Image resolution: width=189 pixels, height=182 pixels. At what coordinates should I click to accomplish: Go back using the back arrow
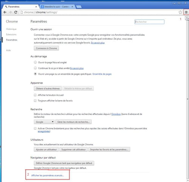5,12
